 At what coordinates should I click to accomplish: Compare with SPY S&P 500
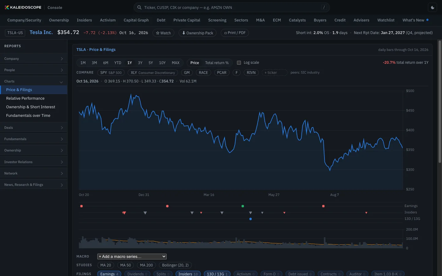[x=111, y=73]
